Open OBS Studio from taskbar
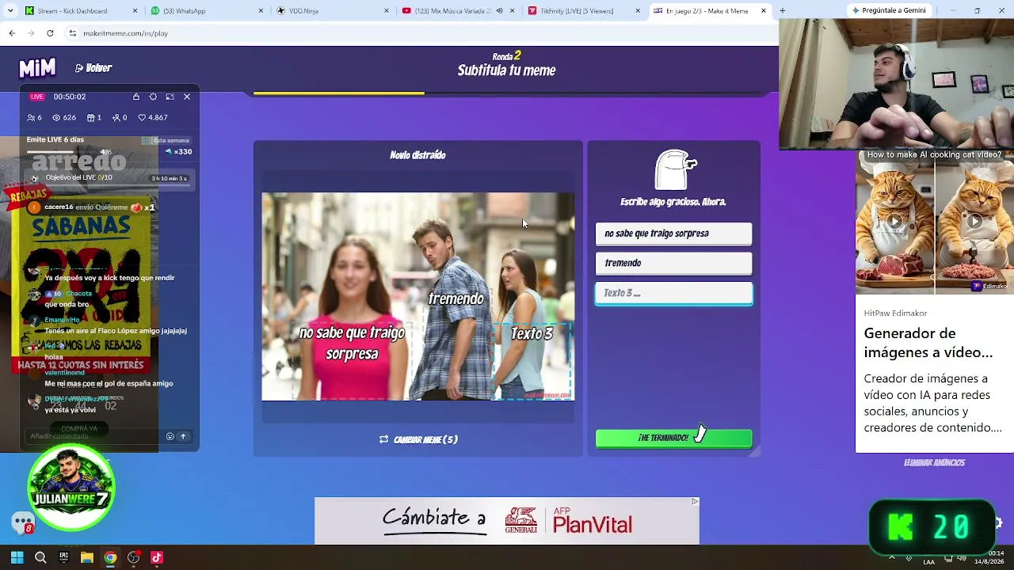 [133, 557]
